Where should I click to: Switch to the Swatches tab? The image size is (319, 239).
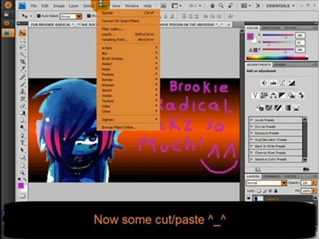coord(271,28)
